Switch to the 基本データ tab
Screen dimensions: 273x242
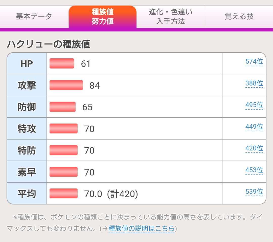click(x=34, y=17)
